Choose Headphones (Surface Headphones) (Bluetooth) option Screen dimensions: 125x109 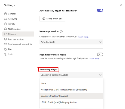point(71,90)
